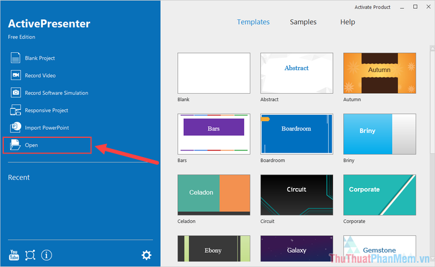
Task: Choose the Autumn template thumbnail
Action: point(380,73)
